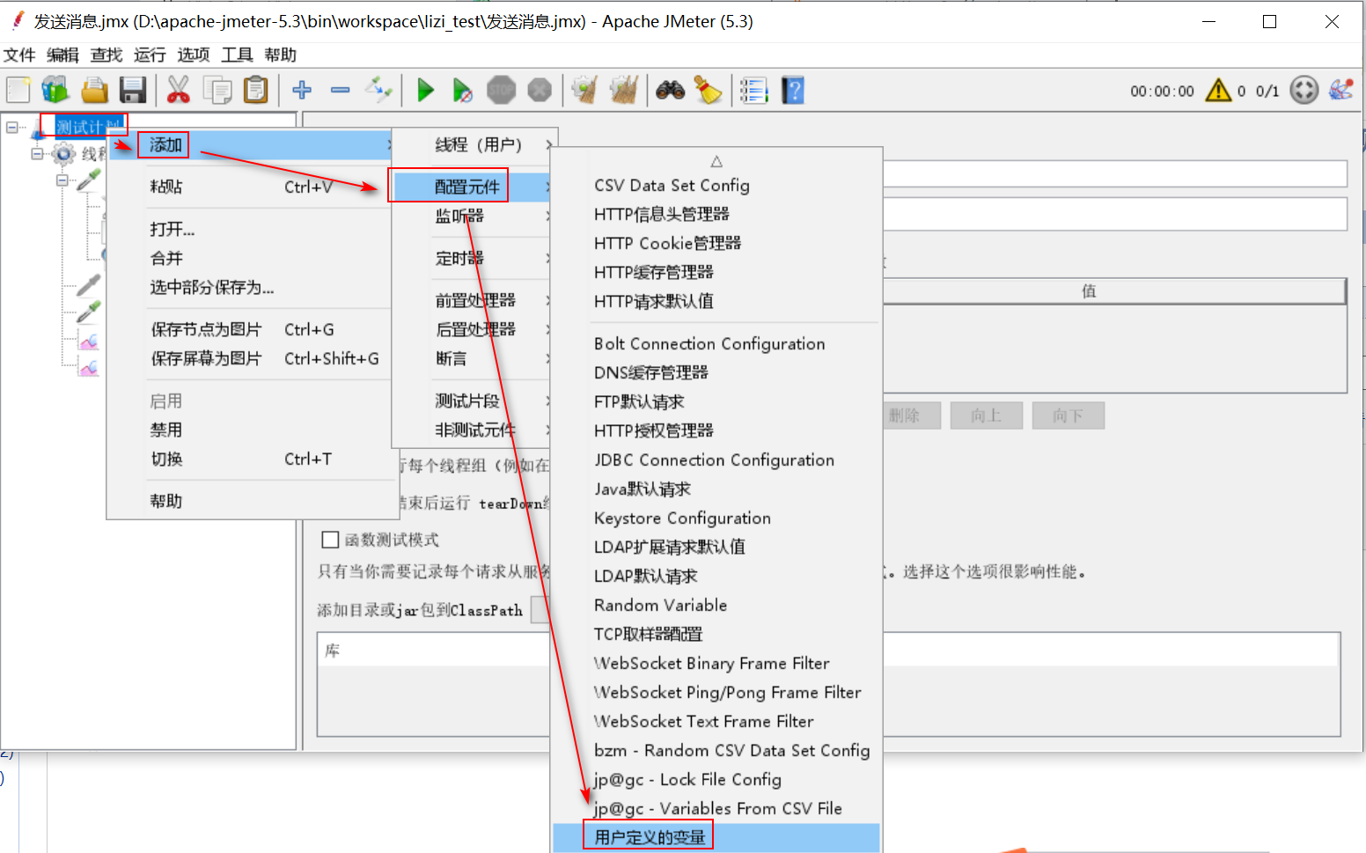Viewport: 1366px width, 853px height.
Task: Click the Paste clipboard icon
Action: pos(256,90)
